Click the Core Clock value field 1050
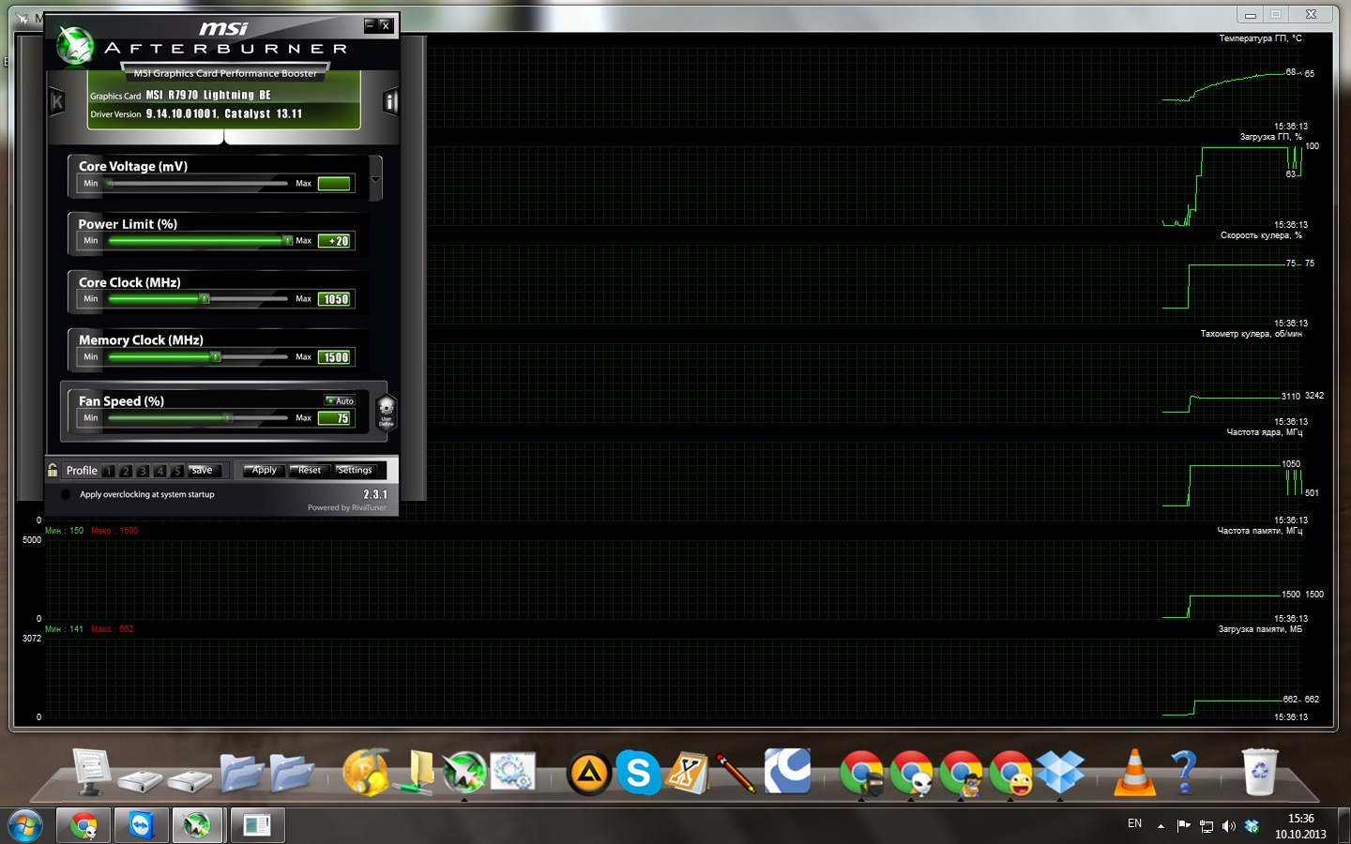 click(x=335, y=299)
